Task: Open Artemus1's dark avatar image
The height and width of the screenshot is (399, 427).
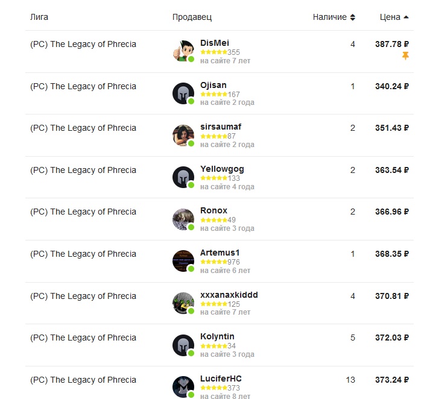Action: tap(183, 261)
